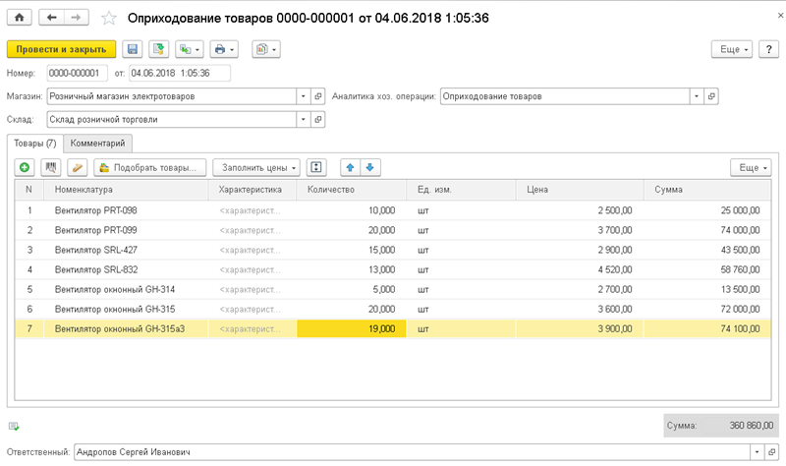Edit the Номер field
This screenshot has height=466, width=786.
click(78, 73)
